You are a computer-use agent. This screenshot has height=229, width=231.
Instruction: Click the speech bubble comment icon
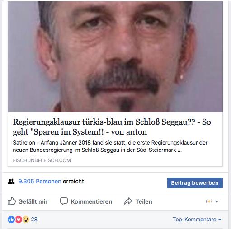tap(64, 201)
